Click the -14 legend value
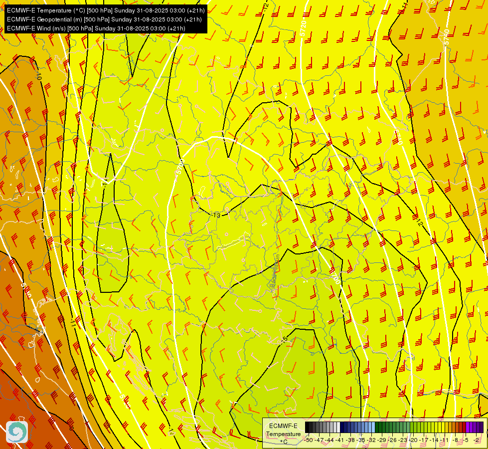The height and width of the screenshot is (449, 488). (435, 440)
